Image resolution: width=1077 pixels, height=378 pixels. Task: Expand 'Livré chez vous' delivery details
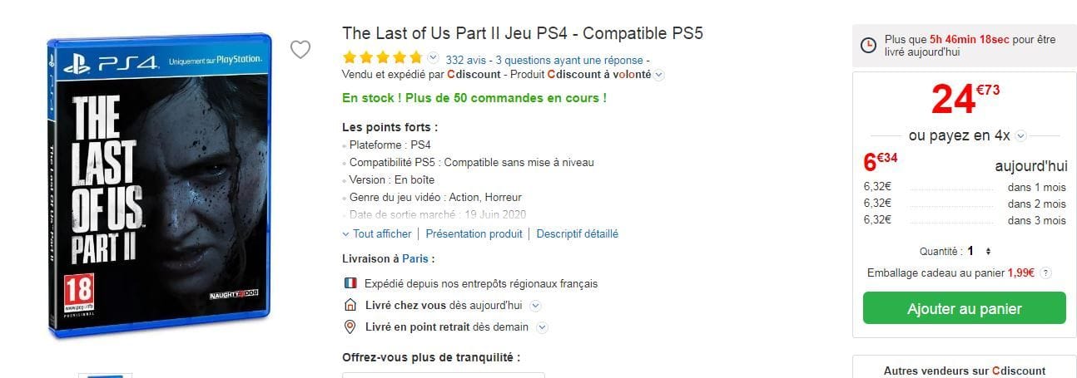[x=535, y=306]
